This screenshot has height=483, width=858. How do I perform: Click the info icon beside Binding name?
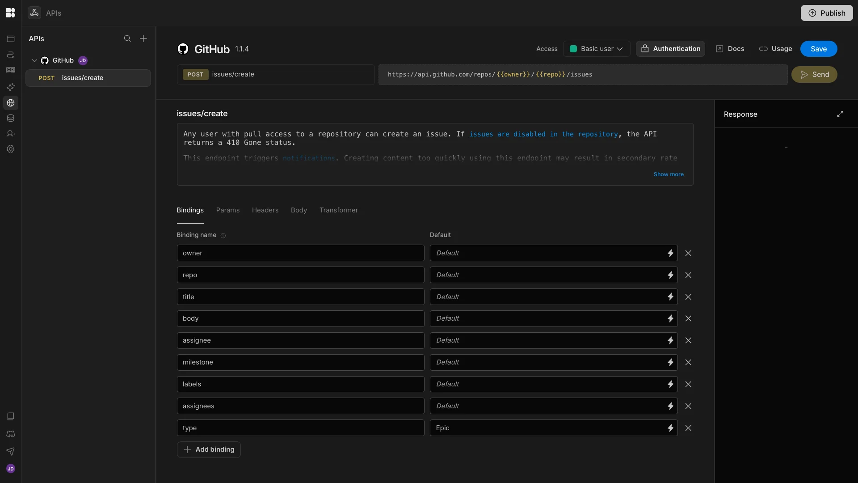(223, 236)
